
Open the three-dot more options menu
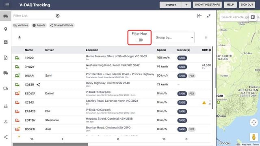[206, 38]
